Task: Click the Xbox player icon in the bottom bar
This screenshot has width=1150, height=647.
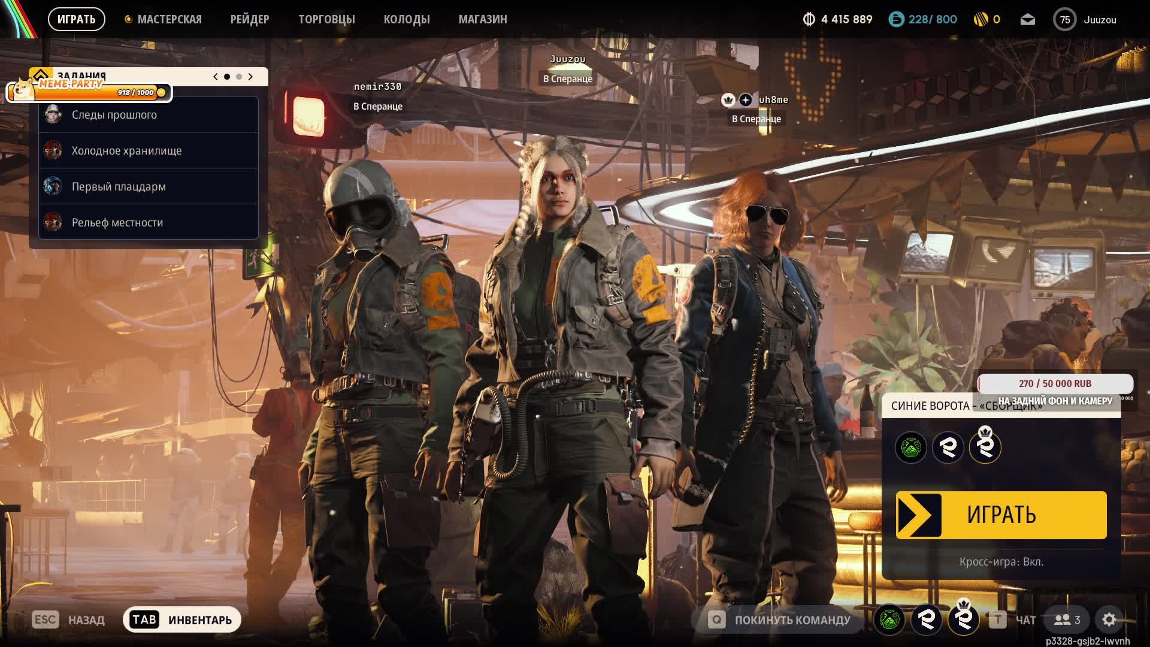Action: (889, 619)
